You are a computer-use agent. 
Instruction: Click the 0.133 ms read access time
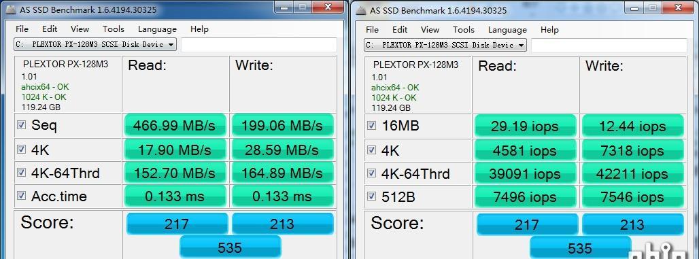pyautogui.click(x=176, y=196)
